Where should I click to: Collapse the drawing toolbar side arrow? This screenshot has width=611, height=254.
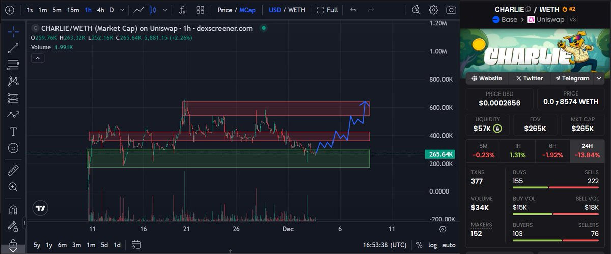click(x=25, y=223)
